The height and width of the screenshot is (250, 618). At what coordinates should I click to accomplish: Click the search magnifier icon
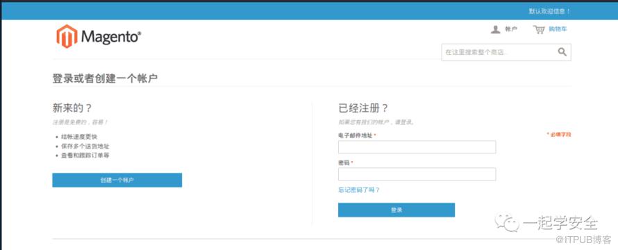click(x=562, y=52)
